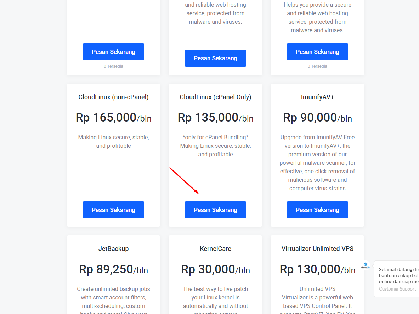419x314 pixels.
Task: Click Pesan Sekarang for CloudLinux (cPanel Only)
Action: 215,210
